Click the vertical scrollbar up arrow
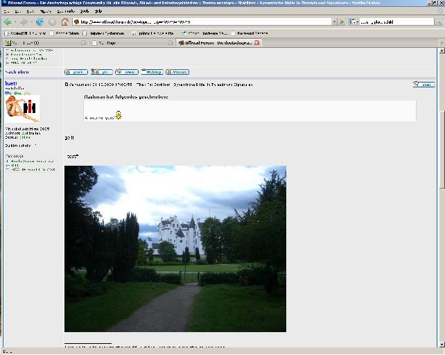This screenshot has height=355, width=445. [442, 51]
